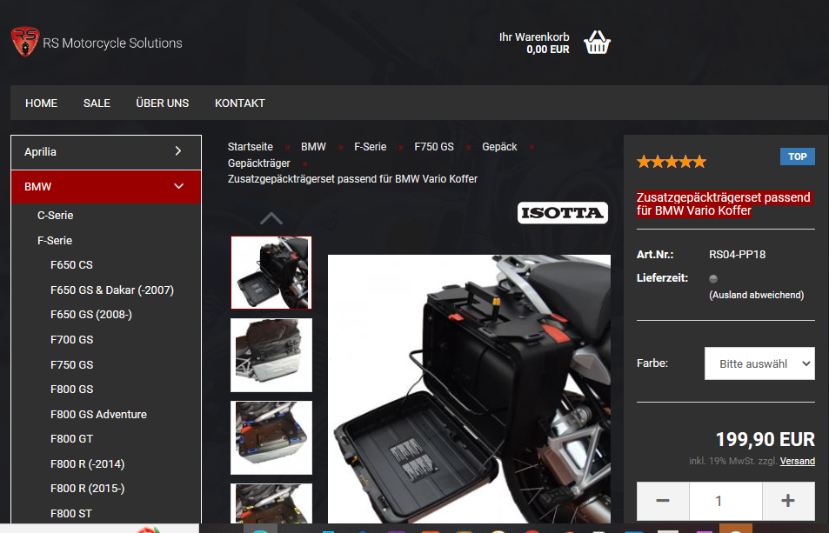Viewport: 829px width, 533px height.
Task: Click the RS Motorcycle Solutions logo
Action: click(96, 43)
